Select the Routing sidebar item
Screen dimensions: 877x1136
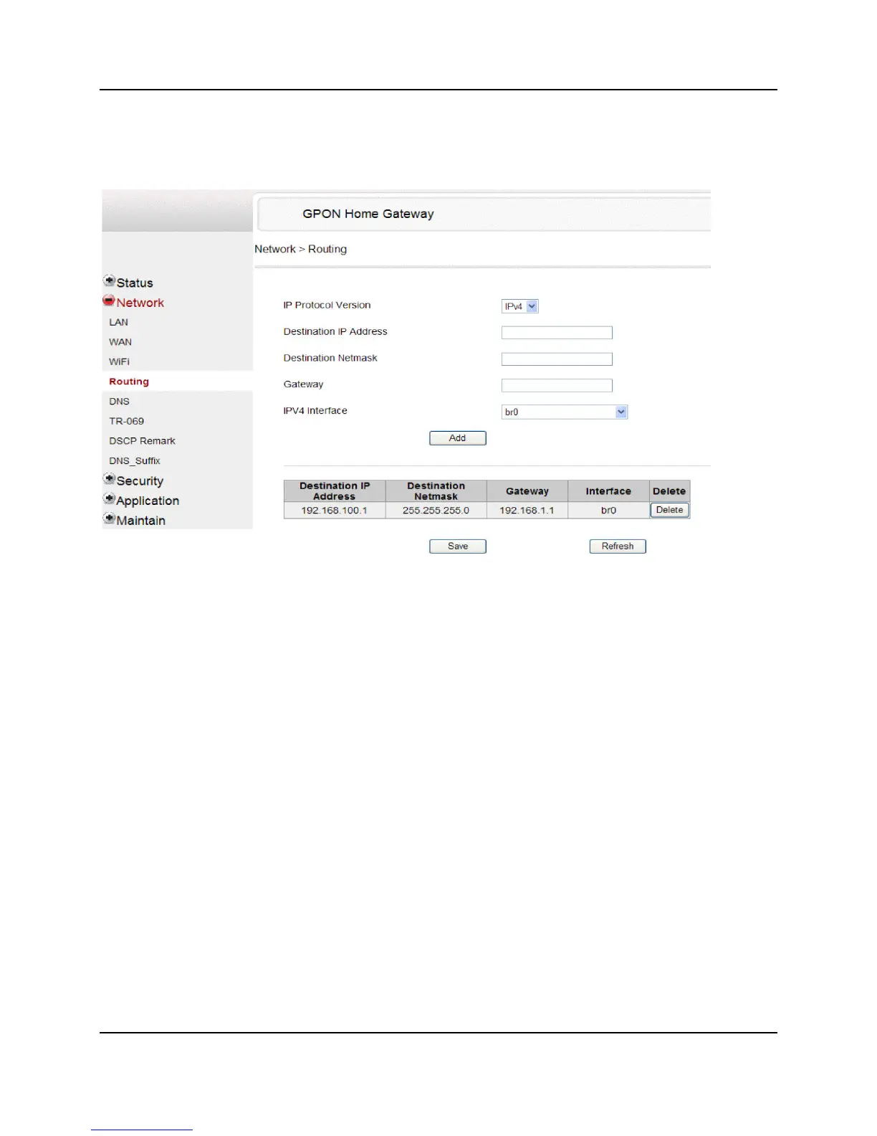pyautogui.click(x=129, y=382)
